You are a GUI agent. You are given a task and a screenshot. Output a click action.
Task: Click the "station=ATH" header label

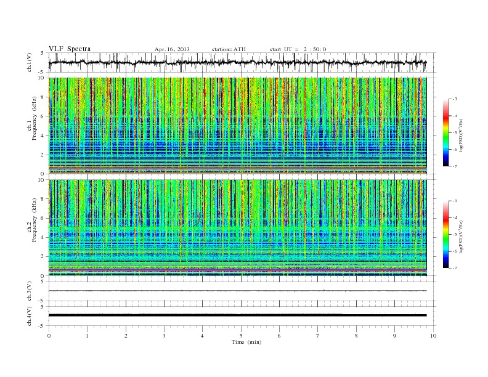point(229,49)
